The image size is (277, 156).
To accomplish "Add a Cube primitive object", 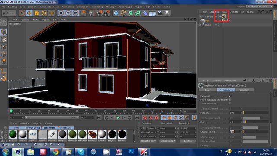I will (116, 13).
